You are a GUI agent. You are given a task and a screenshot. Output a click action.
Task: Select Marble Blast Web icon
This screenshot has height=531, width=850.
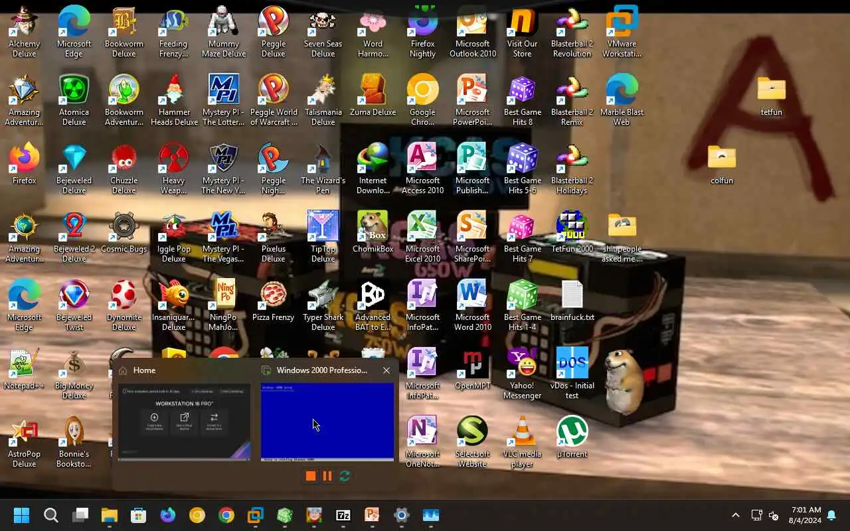[622, 100]
